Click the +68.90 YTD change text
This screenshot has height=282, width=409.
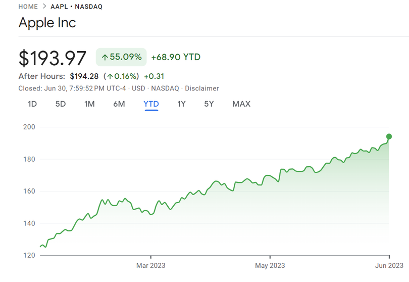176,57
